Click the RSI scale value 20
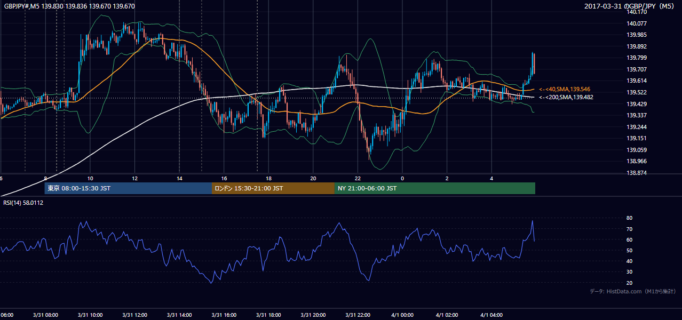Viewport: 682px width, 320px height. (x=630, y=283)
